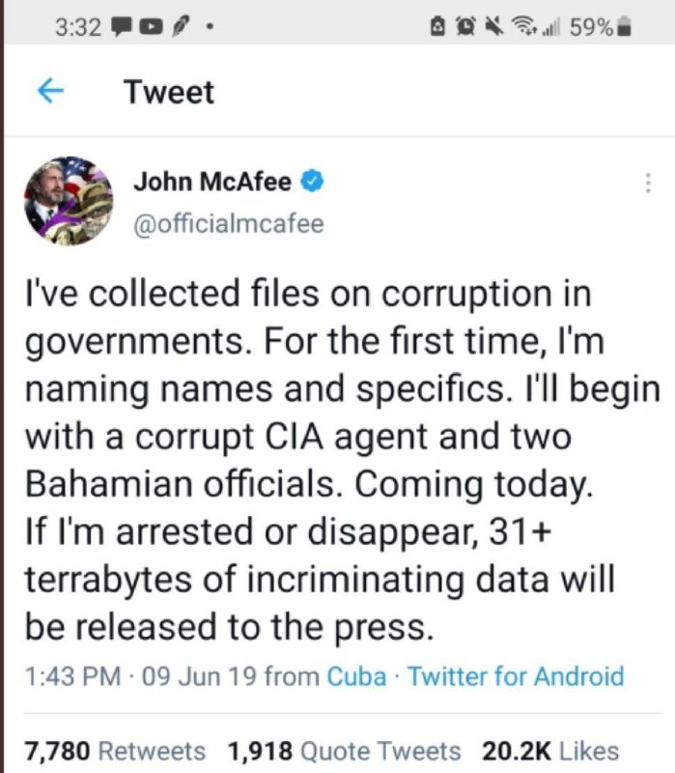Image resolution: width=675 pixels, height=773 pixels.
Task: Open the @officialmcafee handle
Action: tap(228, 224)
